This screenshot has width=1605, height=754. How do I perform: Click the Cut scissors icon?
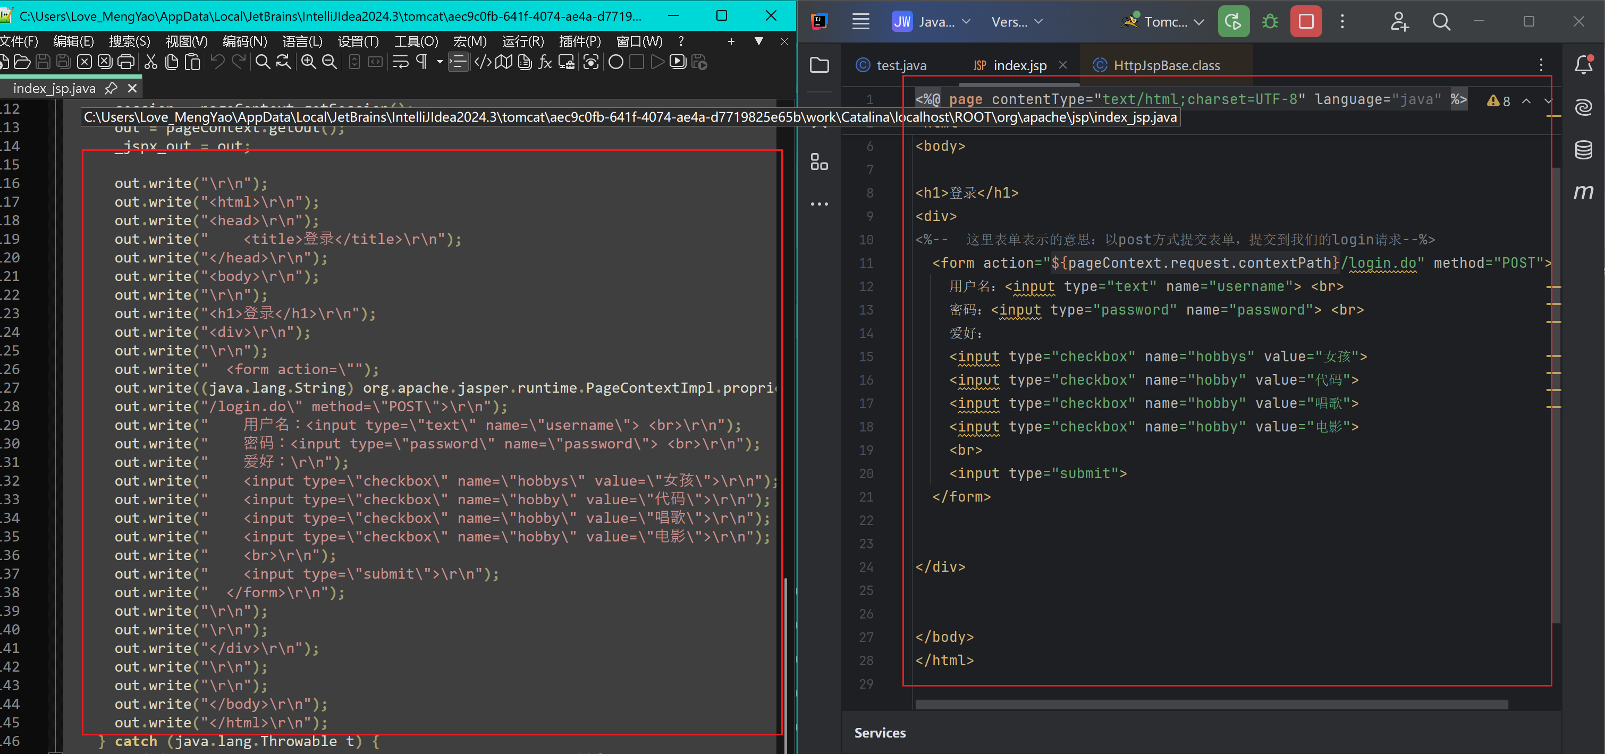coord(151,62)
